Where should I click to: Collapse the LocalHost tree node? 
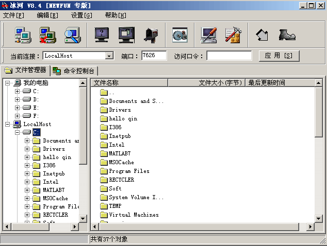coord(7,124)
